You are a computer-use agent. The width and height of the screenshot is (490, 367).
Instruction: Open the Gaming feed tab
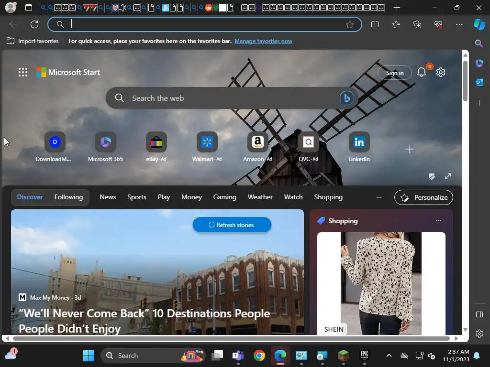pyautogui.click(x=225, y=197)
